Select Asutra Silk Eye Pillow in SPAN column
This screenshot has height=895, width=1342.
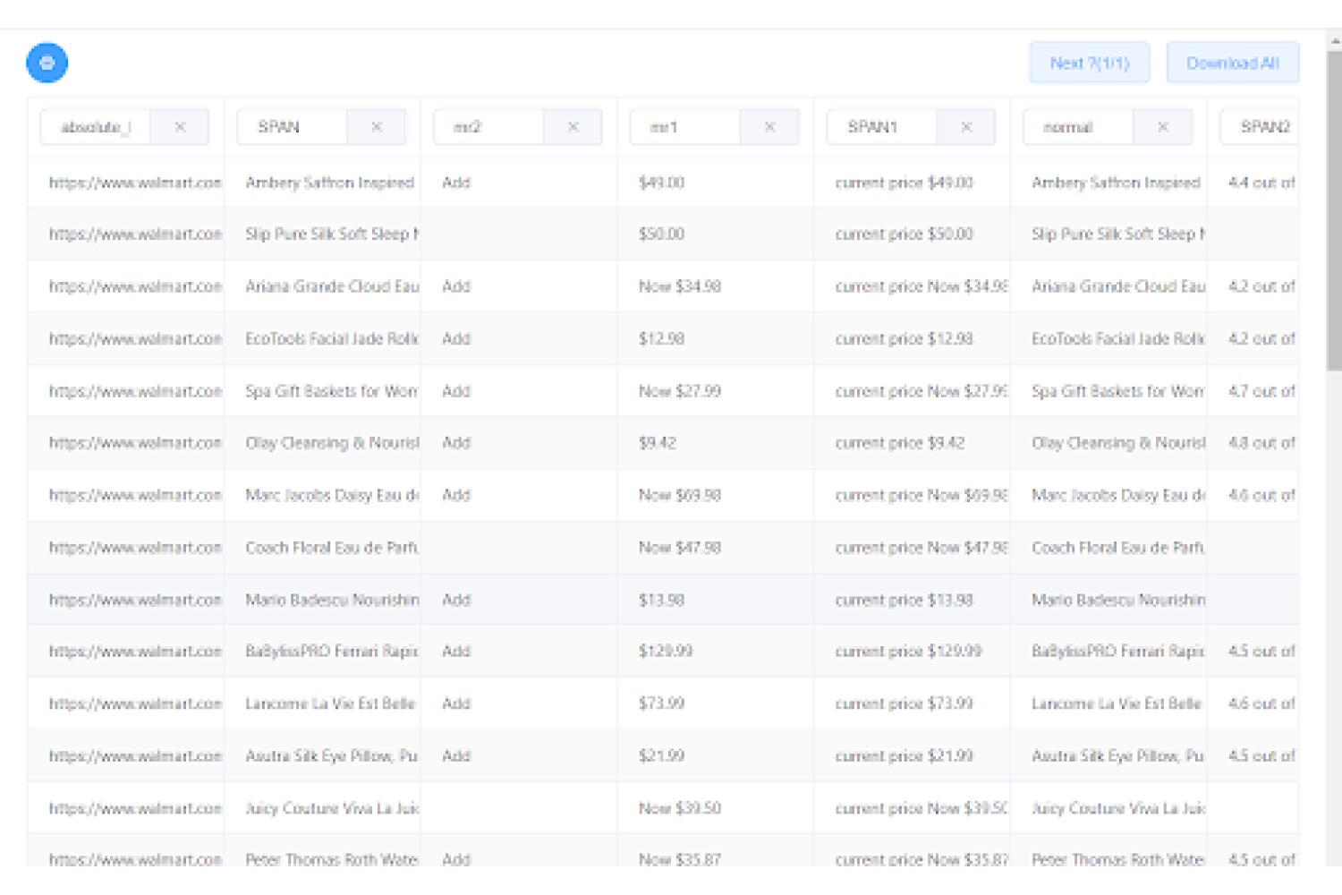click(332, 756)
